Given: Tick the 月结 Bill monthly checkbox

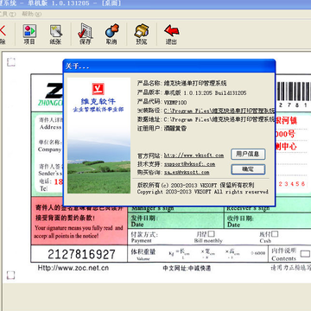Looking at the screenshot, I should pyautogui.click(x=212, y=234).
